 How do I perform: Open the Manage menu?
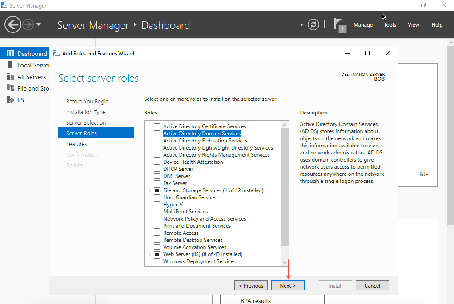(363, 25)
